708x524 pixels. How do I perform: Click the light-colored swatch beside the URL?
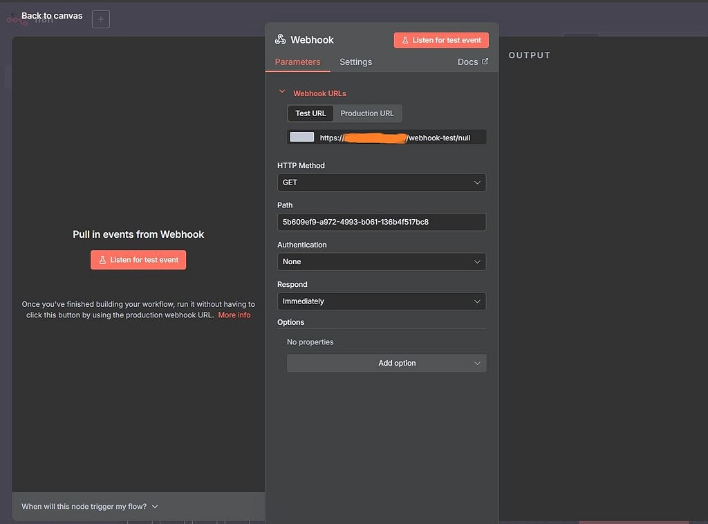(301, 136)
